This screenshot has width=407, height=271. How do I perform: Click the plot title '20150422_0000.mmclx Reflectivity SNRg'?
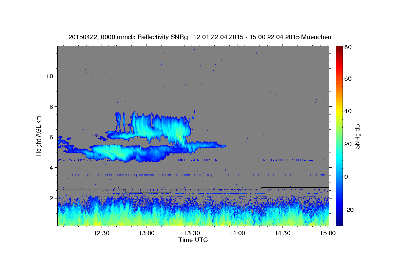coord(128,37)
